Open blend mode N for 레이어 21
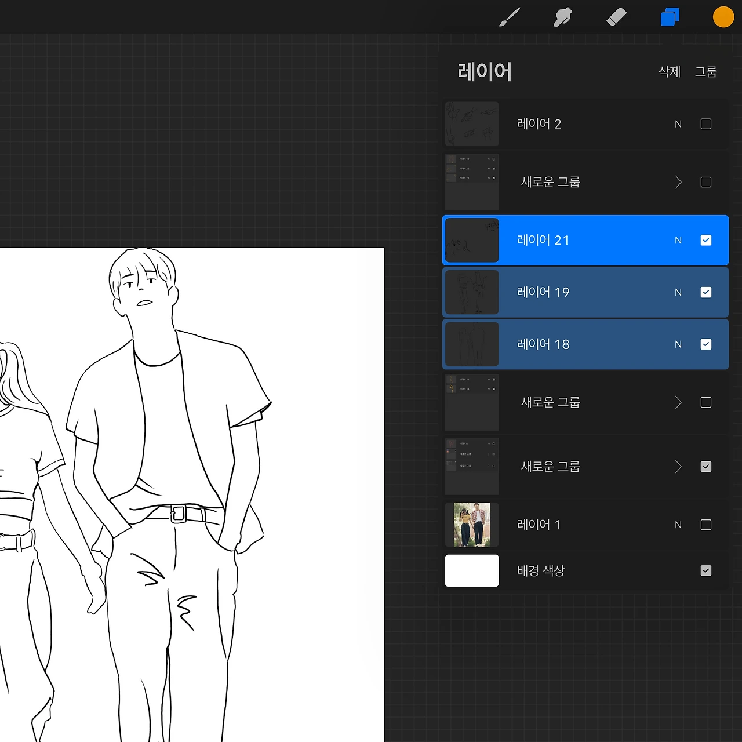 (678, 241)
